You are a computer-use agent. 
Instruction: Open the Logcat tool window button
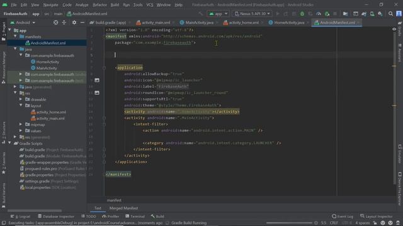point(21,217)
